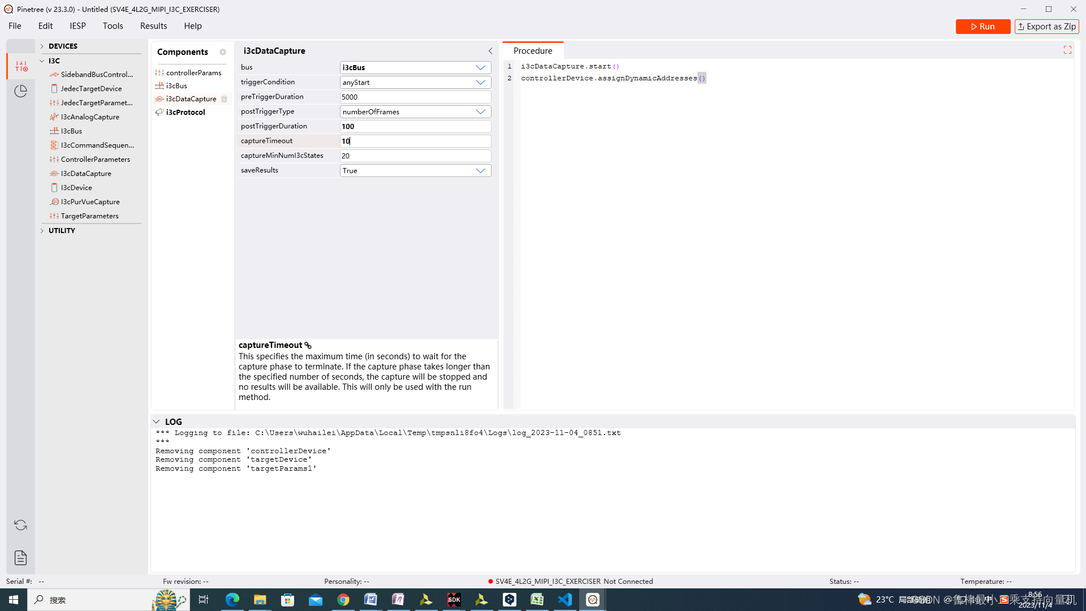Toggle collapse the Components panel
The image size is (1086, 611).
pos(490,50)
